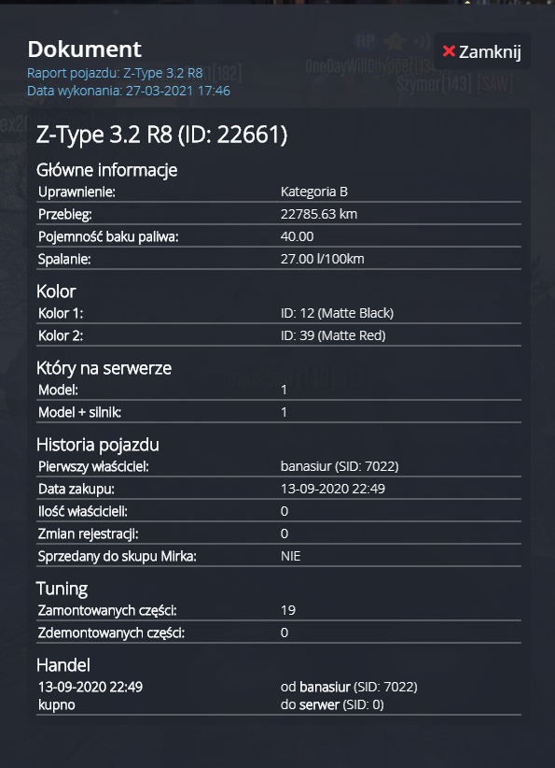Click the Model + silnik row
Image resolution: width=555 pixels, height=768 pixels.
(x=279, y=412)
